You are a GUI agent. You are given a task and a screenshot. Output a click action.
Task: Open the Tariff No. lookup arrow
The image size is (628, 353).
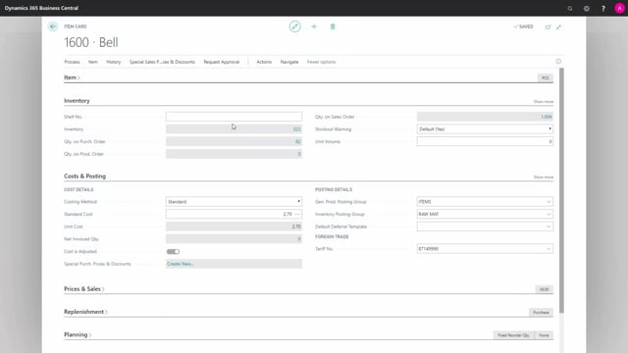[549, 248]
